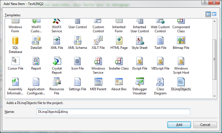Choose the Web Custom Control template
Screen dimensions: 222x133
pyautogui.click(x=160, y=26)
